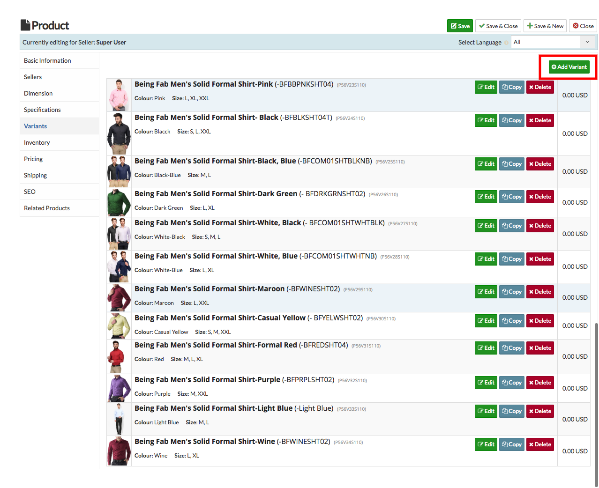This screenshot has height=488, width=599.
Task: Edit the Pink shirt variant
Action: pos(486,87)
